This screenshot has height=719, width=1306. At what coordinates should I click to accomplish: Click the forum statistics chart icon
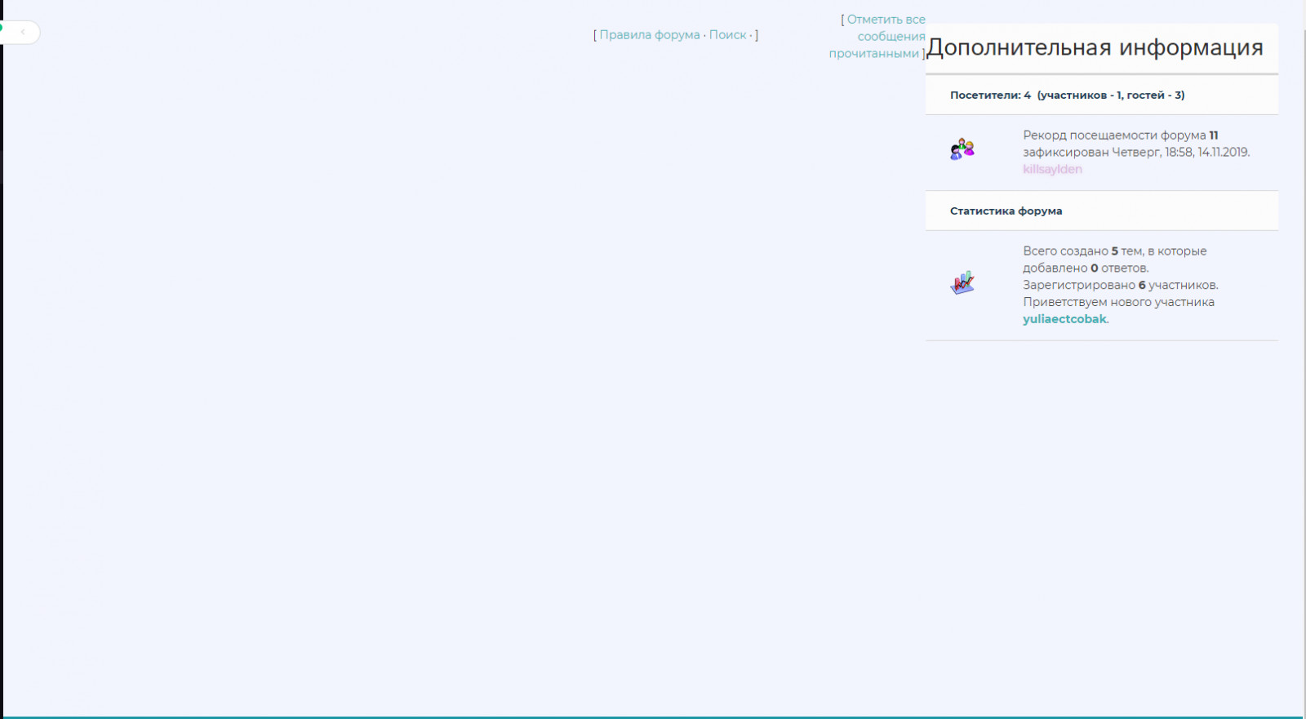click(962, 283)
